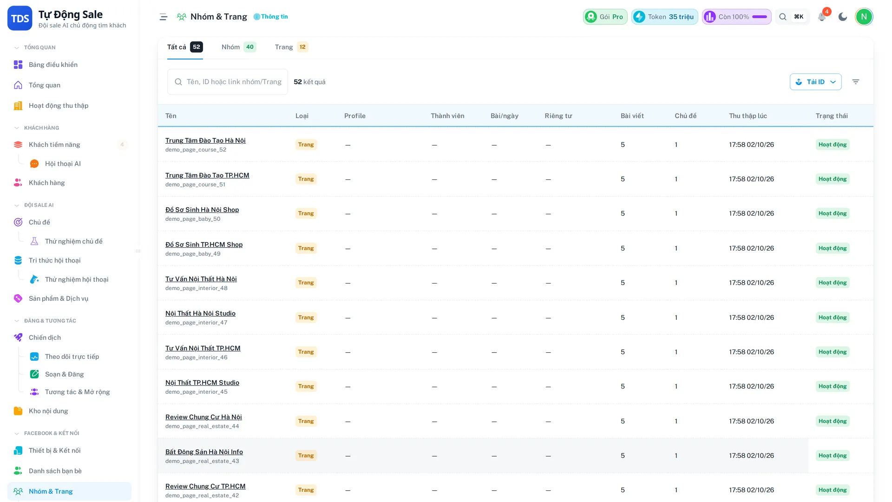Viewport: 892px width, 502px height.
Task: Open the table filter icon
Action: tap(856, 82)
